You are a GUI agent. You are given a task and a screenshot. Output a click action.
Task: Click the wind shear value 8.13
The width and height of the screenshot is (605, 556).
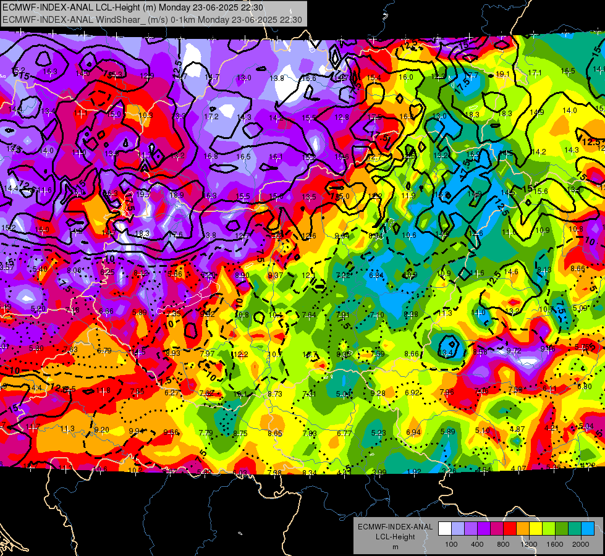coord(544,270)
